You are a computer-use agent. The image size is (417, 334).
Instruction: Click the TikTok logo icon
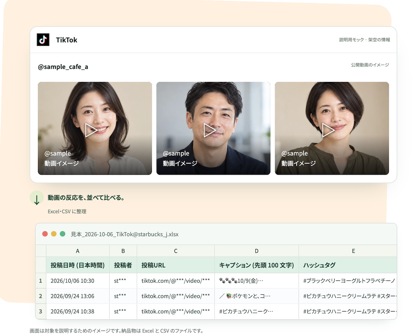43,40
